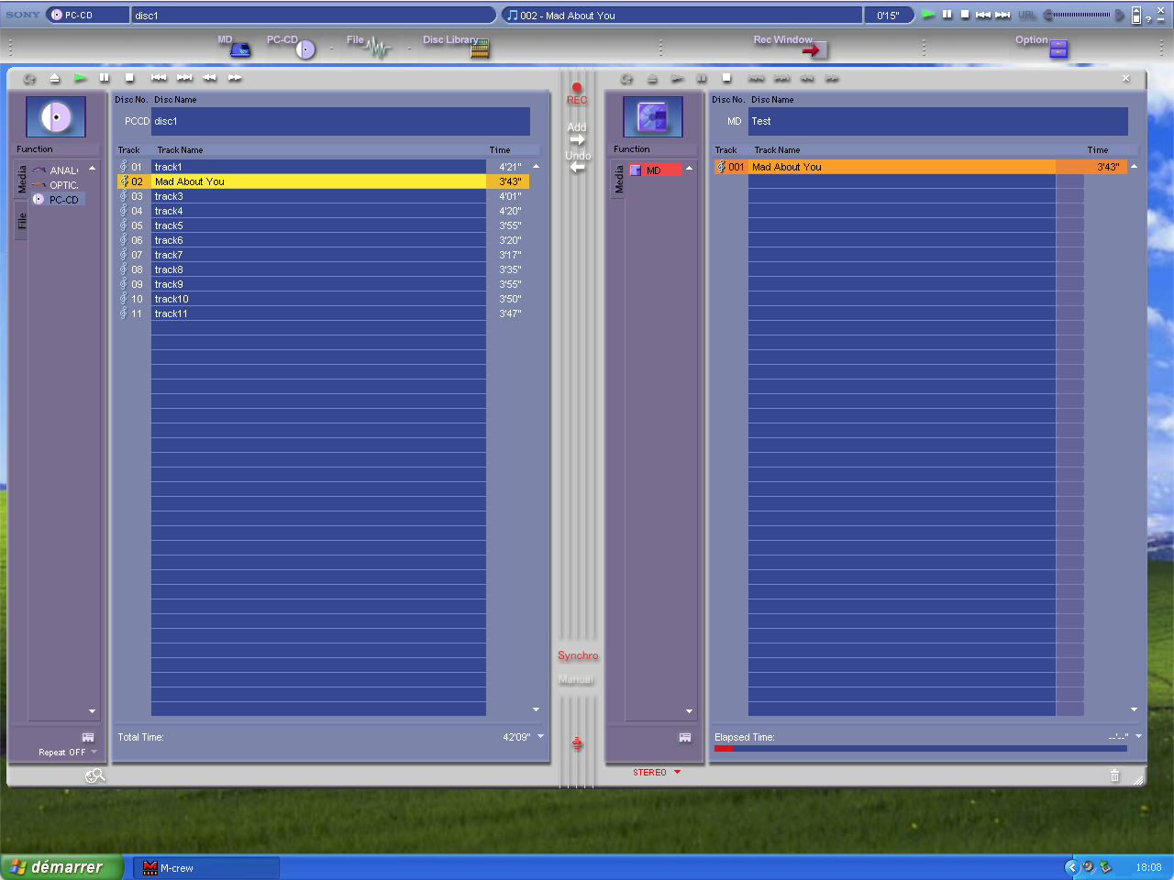This screenshot has height=880, width=1174.
Task: Select track11 in the CD list
Action: pyautogui.click(x=323, y=313)
